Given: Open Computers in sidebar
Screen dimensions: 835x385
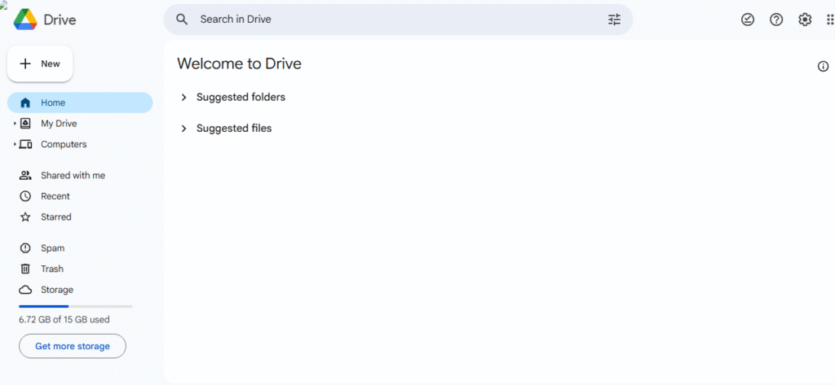Looking at the screenshot, I should (80, 144).
